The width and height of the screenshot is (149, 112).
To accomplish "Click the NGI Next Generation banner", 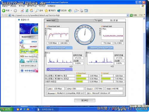I will pos(29,56).
